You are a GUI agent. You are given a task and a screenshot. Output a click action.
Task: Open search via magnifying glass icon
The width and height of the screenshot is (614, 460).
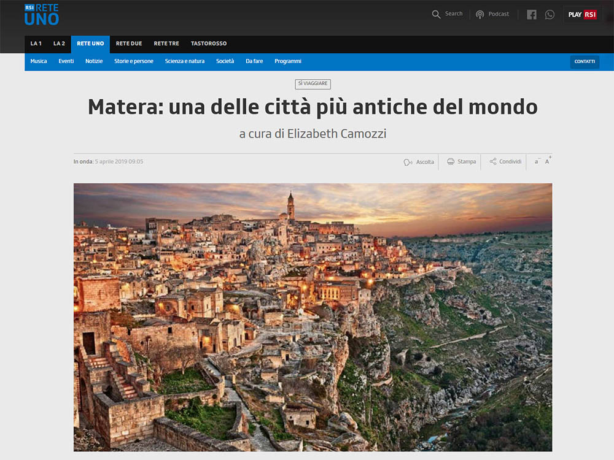436,15
